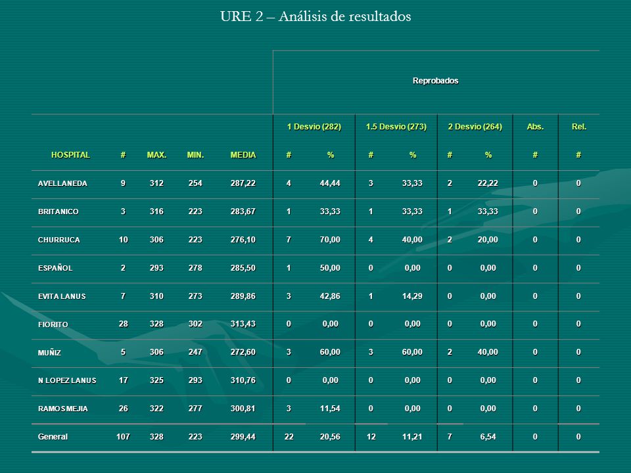Select the BRITANICO row label
Image resolution: width=631 pixels, height=473 pixels.
pos(58,212)
